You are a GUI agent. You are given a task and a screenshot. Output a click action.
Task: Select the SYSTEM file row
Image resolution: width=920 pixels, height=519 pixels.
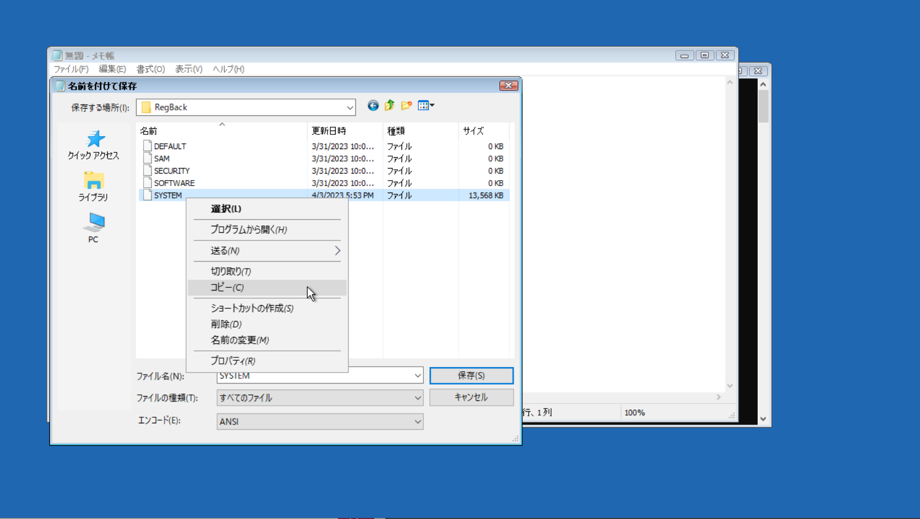[x=324, y=195]
